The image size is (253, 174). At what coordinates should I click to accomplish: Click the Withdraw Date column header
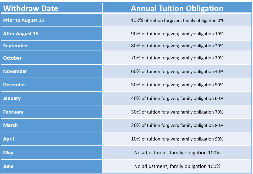pos(31,8)
